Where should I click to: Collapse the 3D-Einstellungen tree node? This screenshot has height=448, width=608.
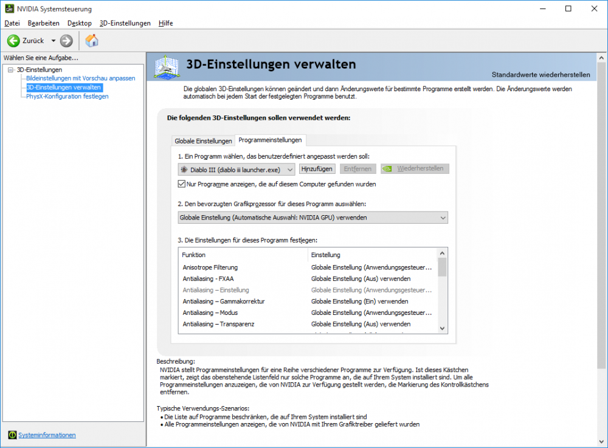(10, 70)
